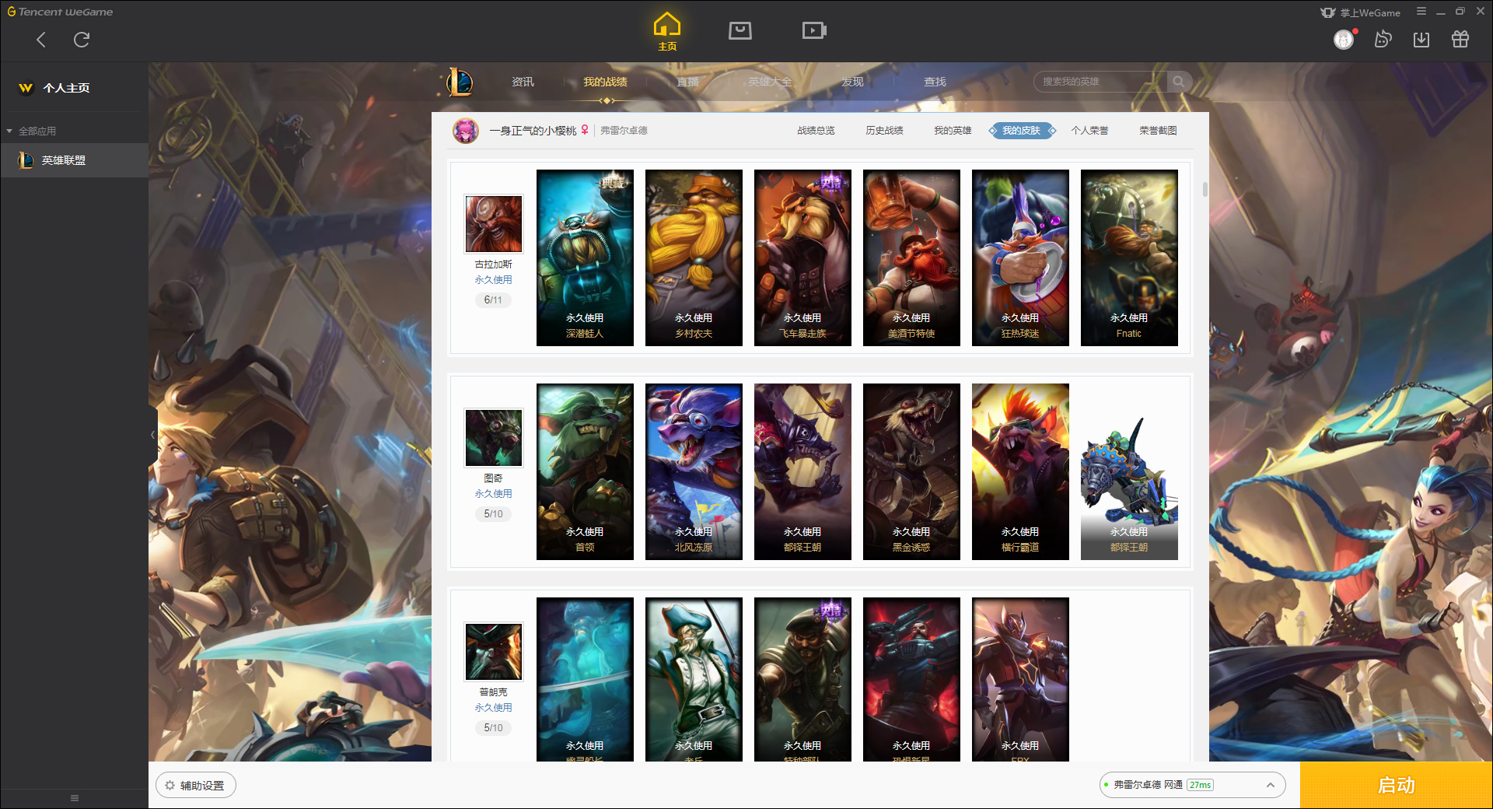Click the League of Legends logo in nav bar
This screenshot has height=809, width=1493.
(x=460, y=82)
